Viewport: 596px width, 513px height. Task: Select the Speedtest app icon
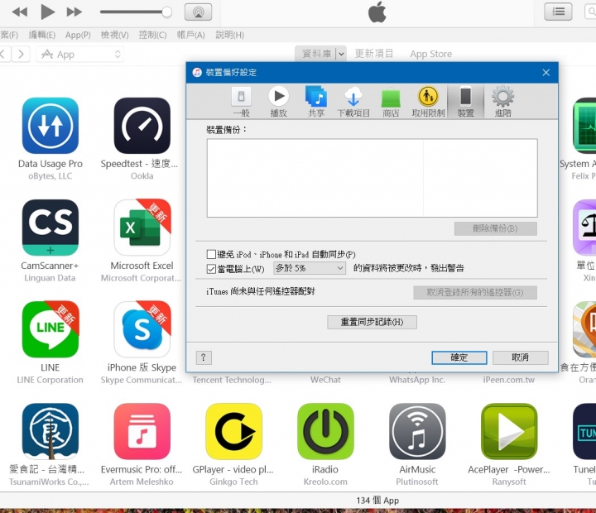tap(142, 126)
